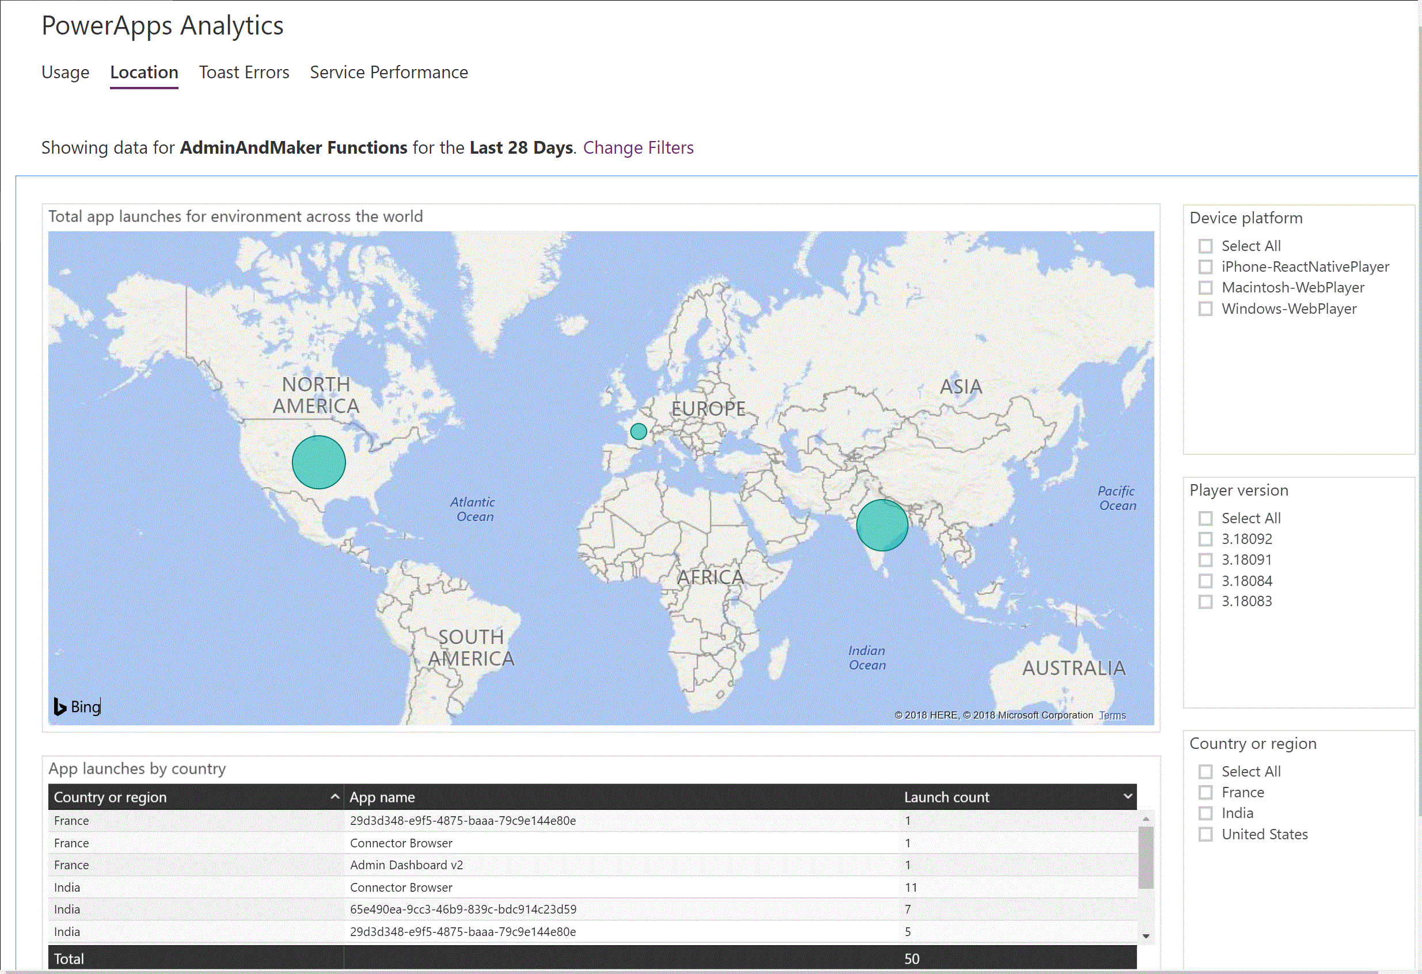Switch to the Usage tab
The height and width of the screenshot is (974, 1422).
pyautogui.click(x=65, y=72)
